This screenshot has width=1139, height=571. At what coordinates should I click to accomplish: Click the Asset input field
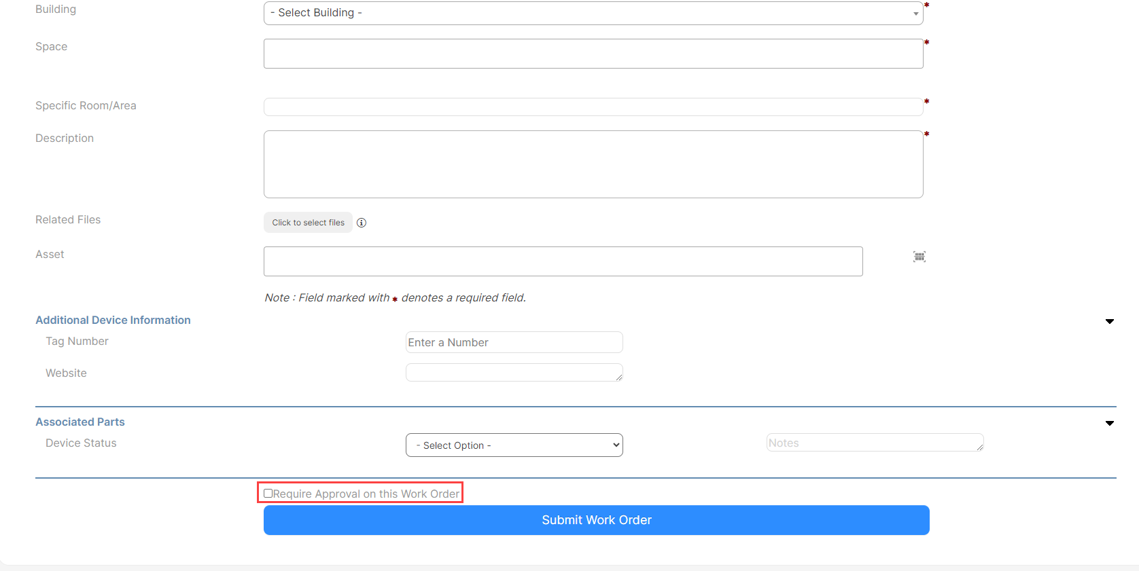click(x=563, y=261)
